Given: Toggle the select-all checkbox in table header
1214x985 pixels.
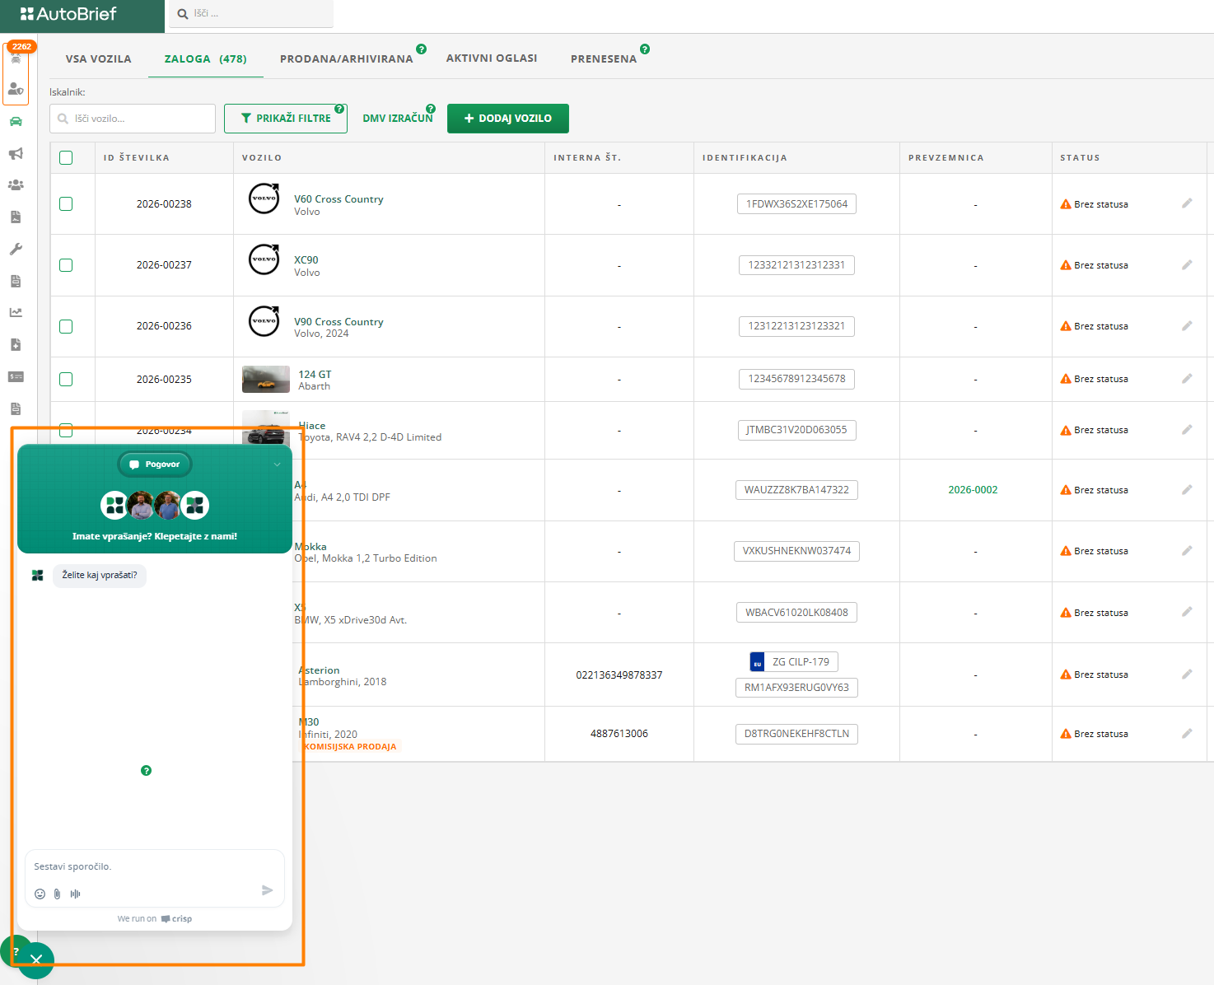Looking at the screenshot, I should (x=66, y=157).
